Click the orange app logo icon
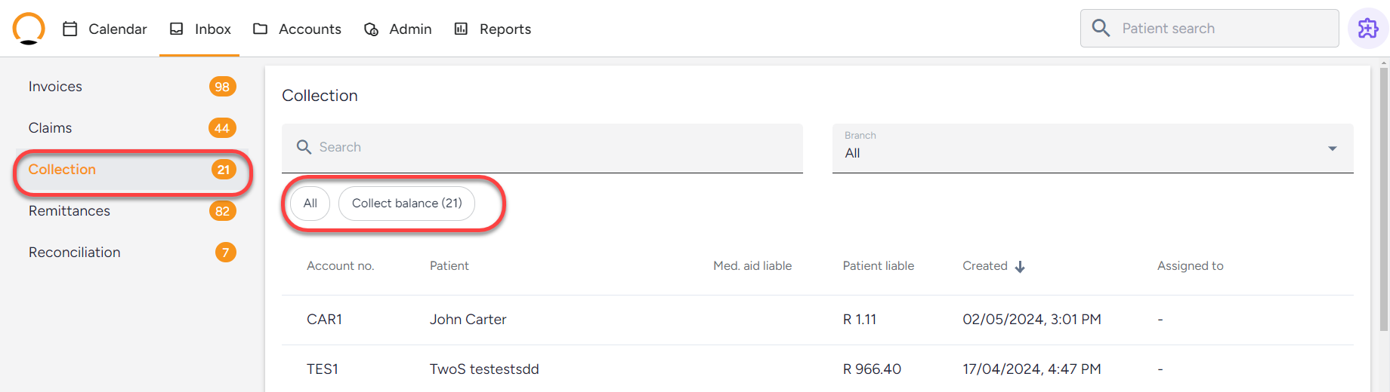Viewport: 1390px width, 392px height. [29, 29]
